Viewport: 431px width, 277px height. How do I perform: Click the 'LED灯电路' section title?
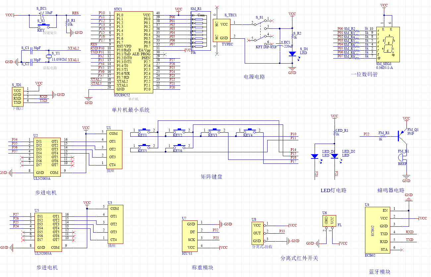click(334, 190)
